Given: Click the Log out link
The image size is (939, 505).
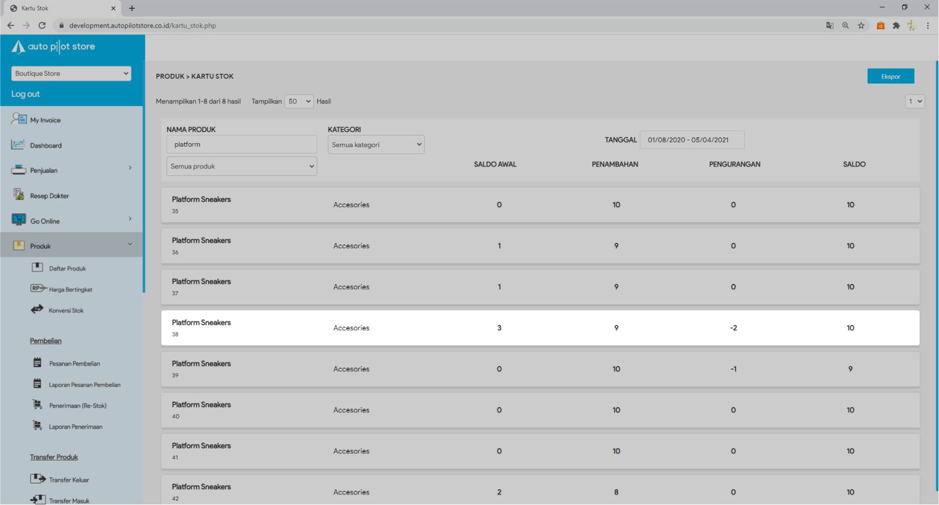Looking at the screenshot, I should click(x=25, y=94).
